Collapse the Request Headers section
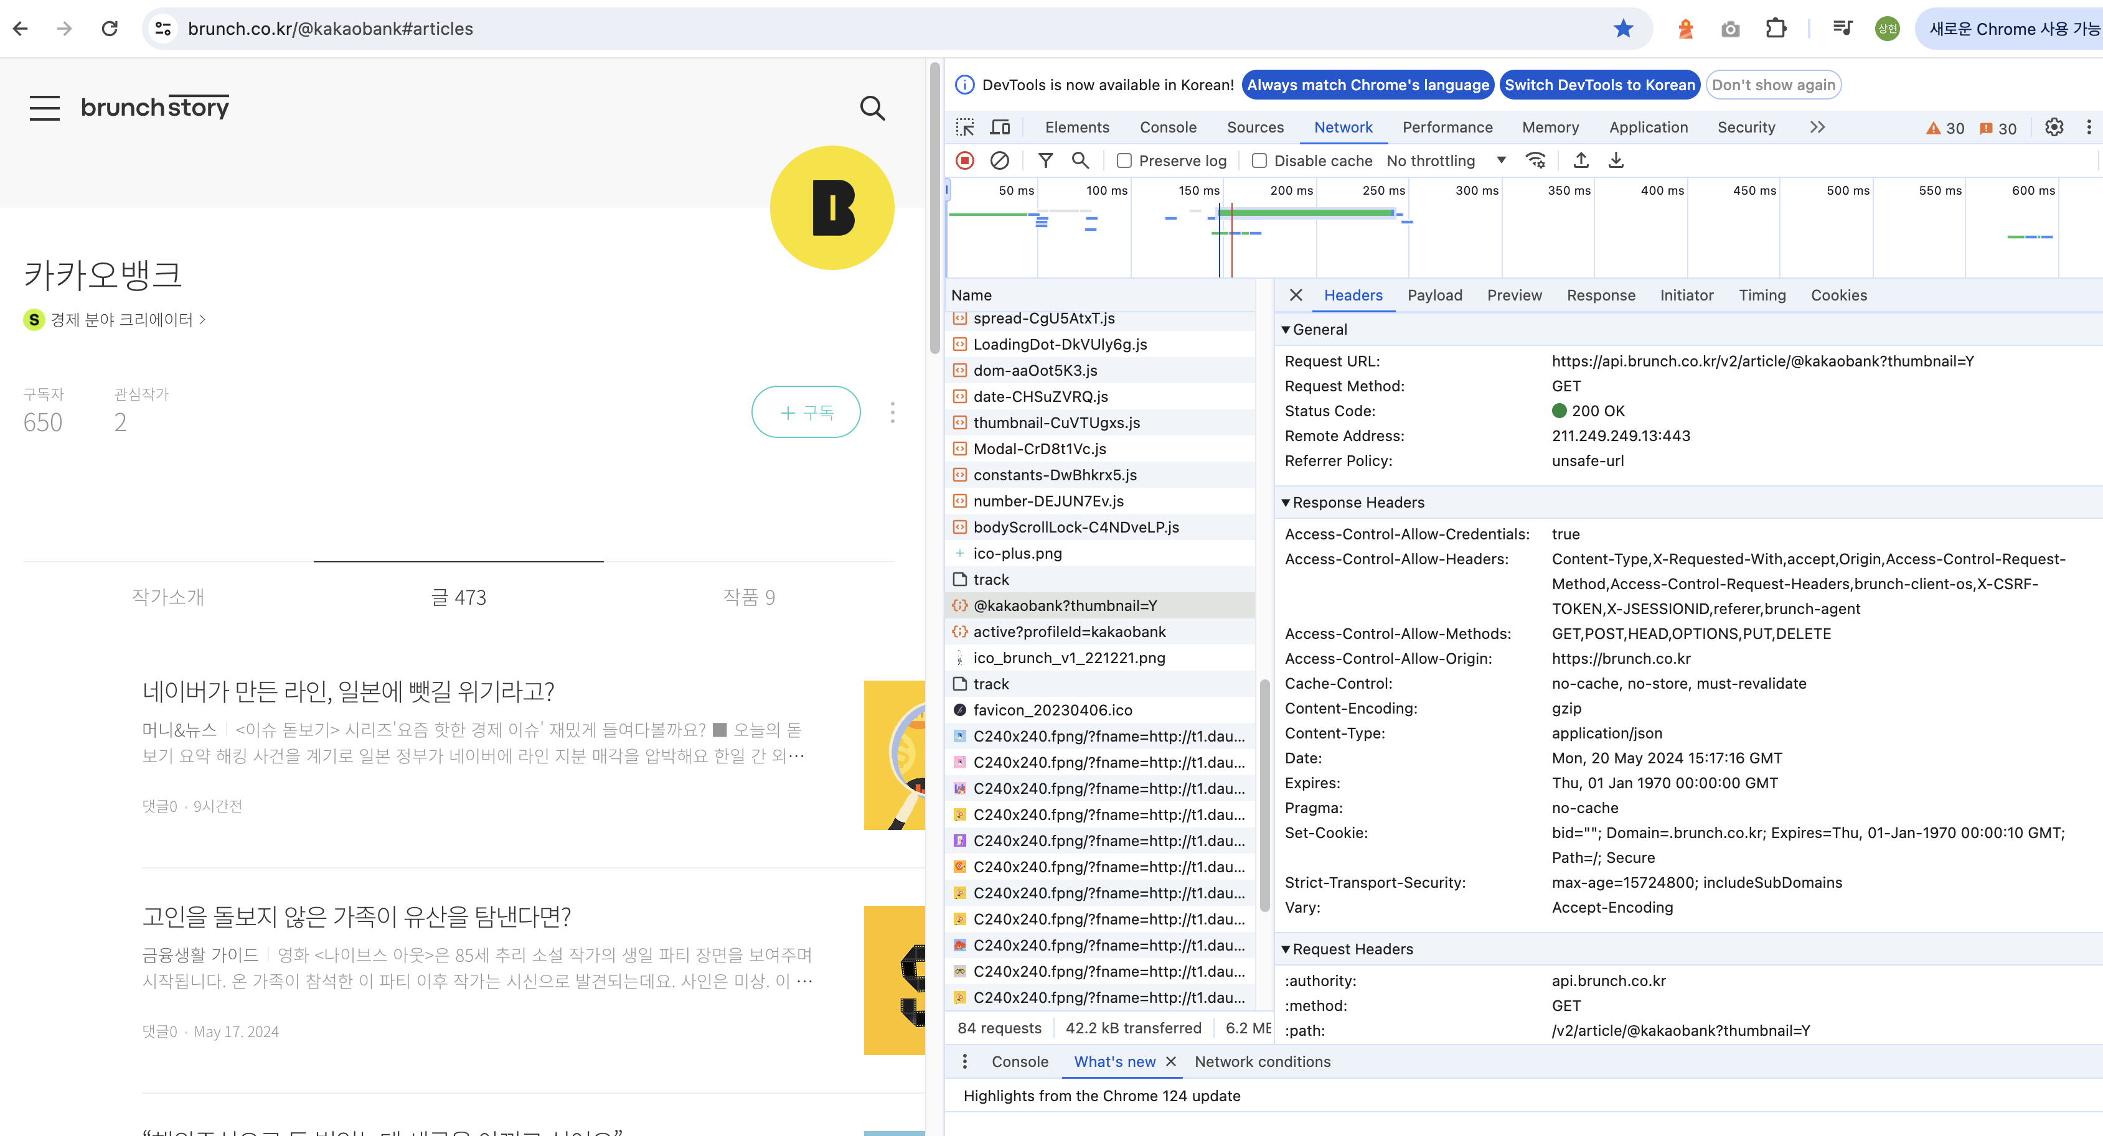The image size is (2103, 1136). click(x=1285, y=949)
